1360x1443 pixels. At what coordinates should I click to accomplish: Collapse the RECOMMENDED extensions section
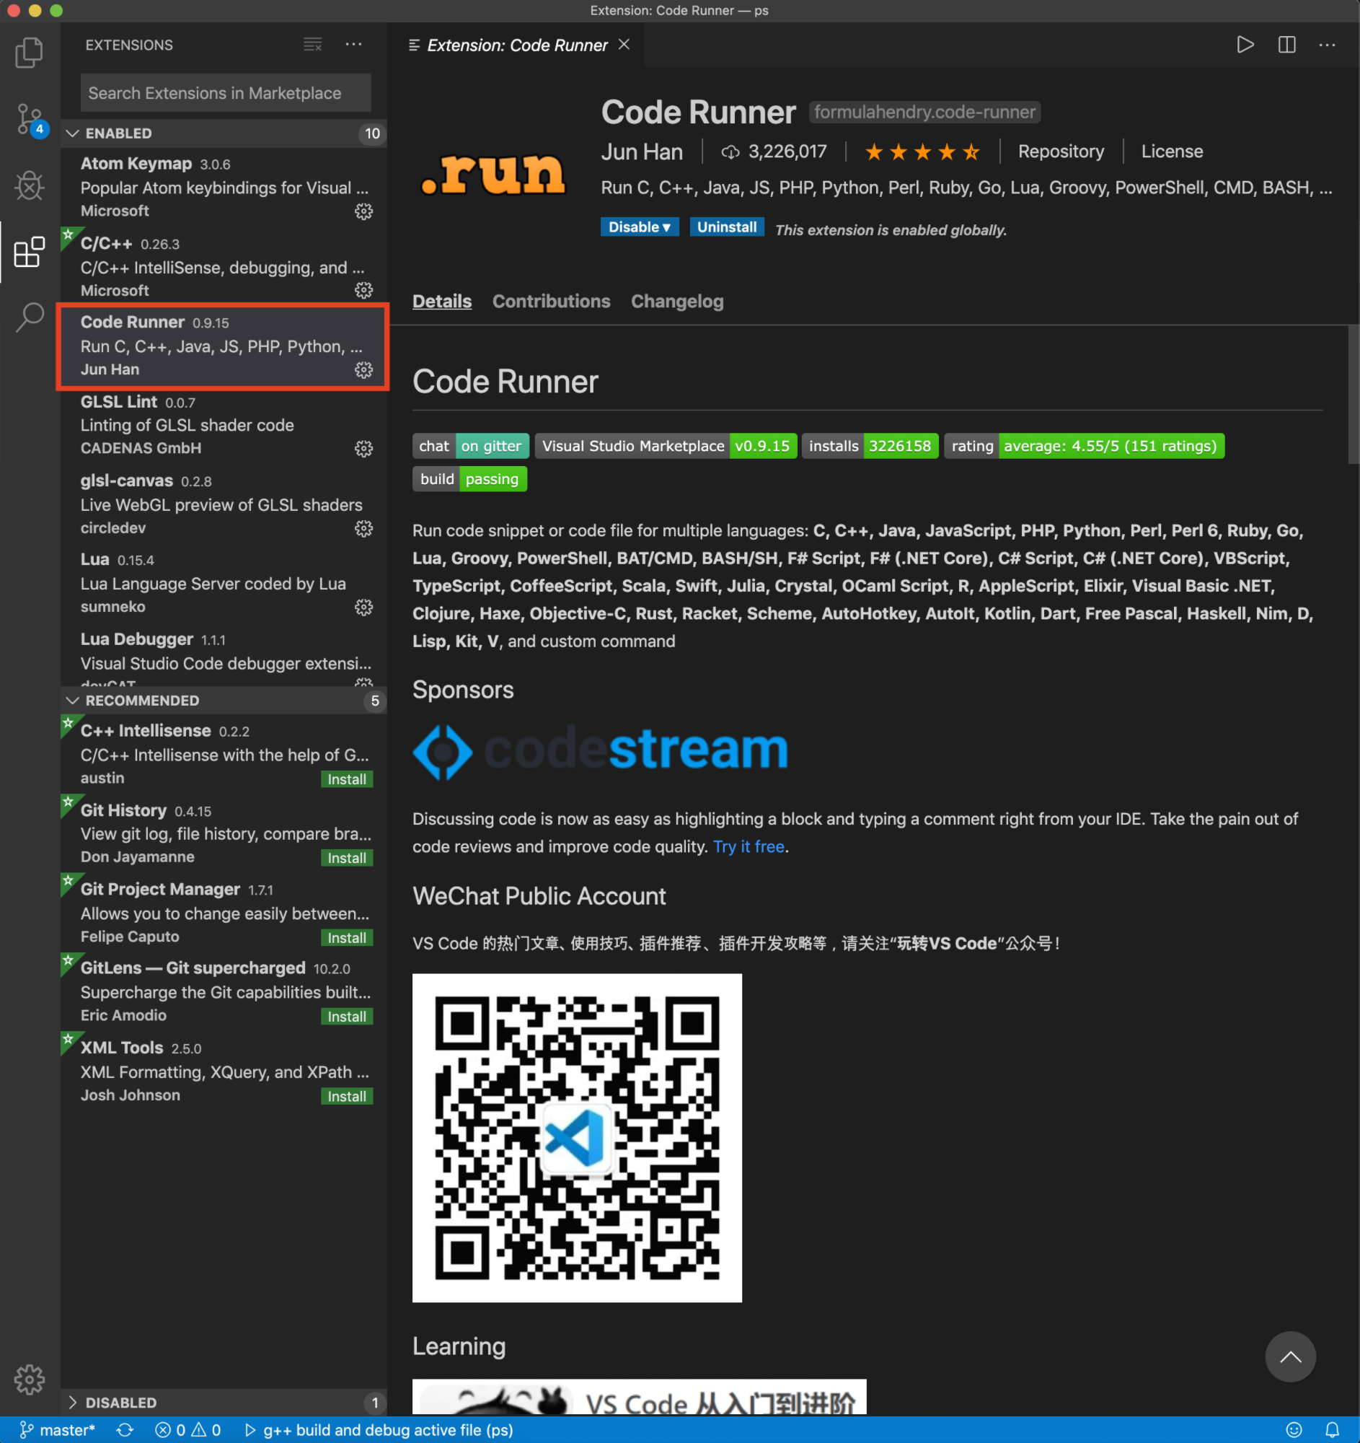click(x=224, y=701)
